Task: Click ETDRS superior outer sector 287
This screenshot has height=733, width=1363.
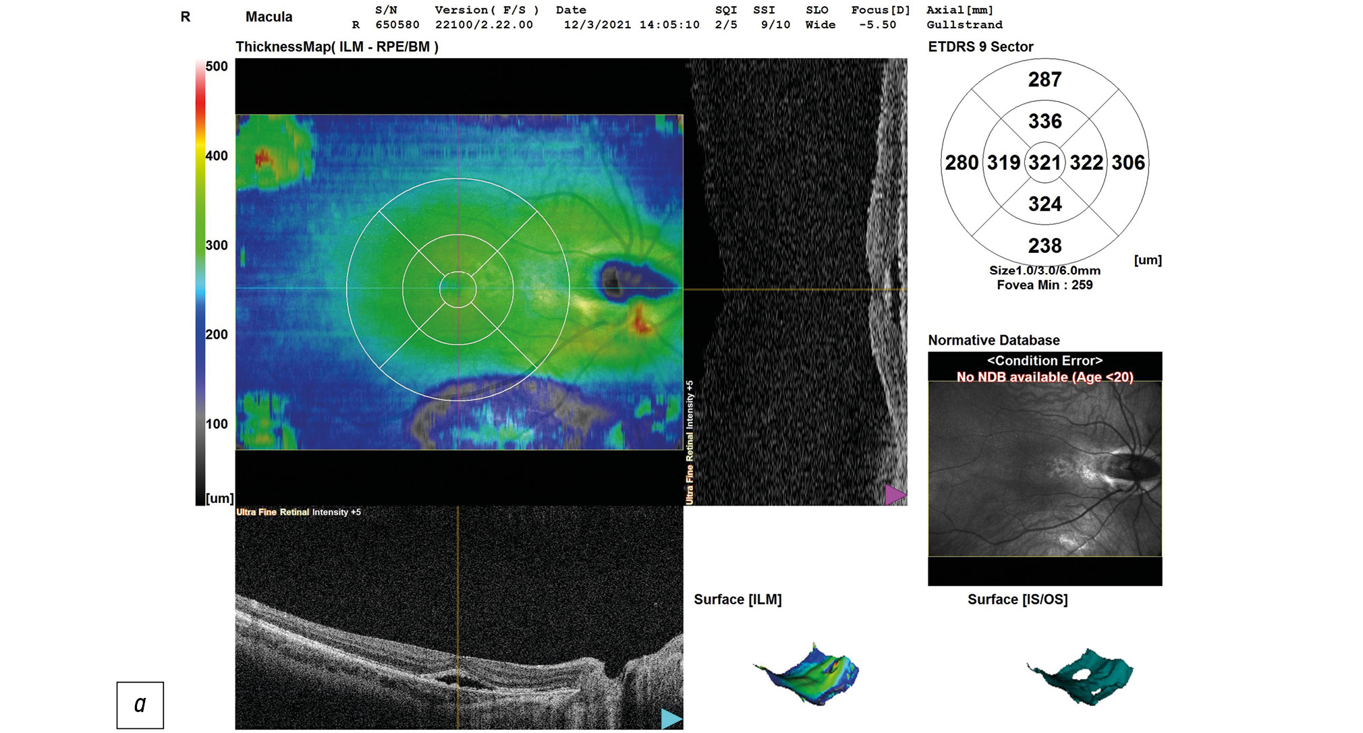Action: click(x=1045, y=80)
